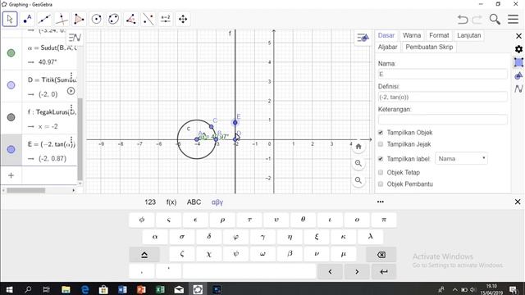This screenshot has height=295, width=525.
Task: Select the Move Graphics View tool
Action: 183,19
